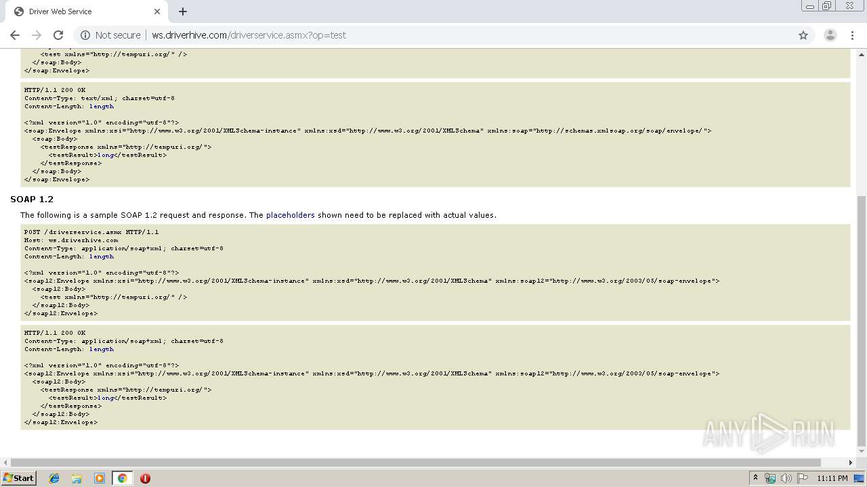
Task: Click length placeholder in SOAP 1.2 response
Action: [x=102, y=349]
